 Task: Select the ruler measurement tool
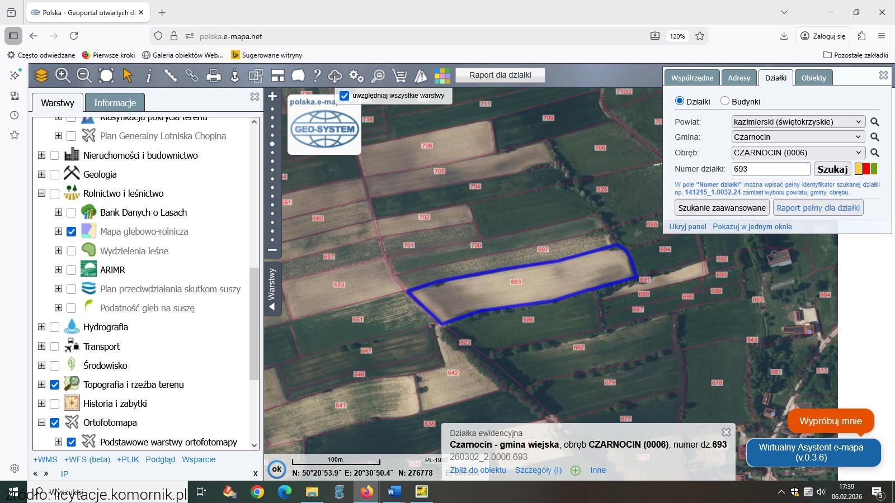coord(171,75)
